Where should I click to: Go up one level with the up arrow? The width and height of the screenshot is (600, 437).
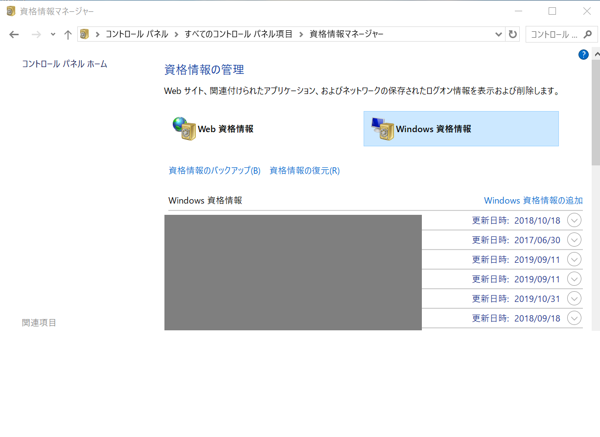tap(68, 34)
